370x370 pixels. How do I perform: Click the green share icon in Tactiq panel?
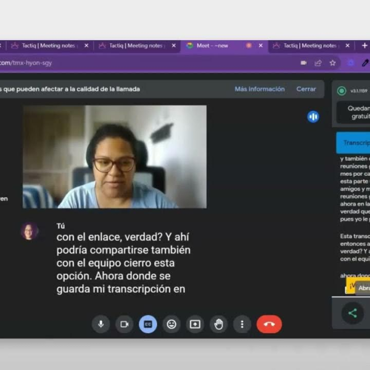click(x=353, y=313)
